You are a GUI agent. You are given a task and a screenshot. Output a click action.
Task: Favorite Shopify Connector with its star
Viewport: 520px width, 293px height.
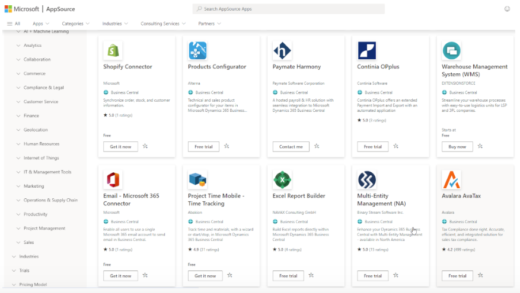145,146
